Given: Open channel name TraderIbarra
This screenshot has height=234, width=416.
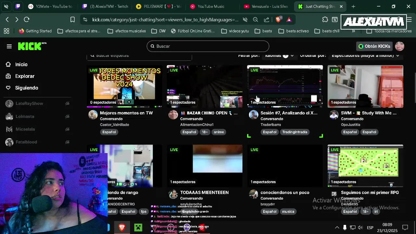Looking at the screenshot, I should (271, 125).
